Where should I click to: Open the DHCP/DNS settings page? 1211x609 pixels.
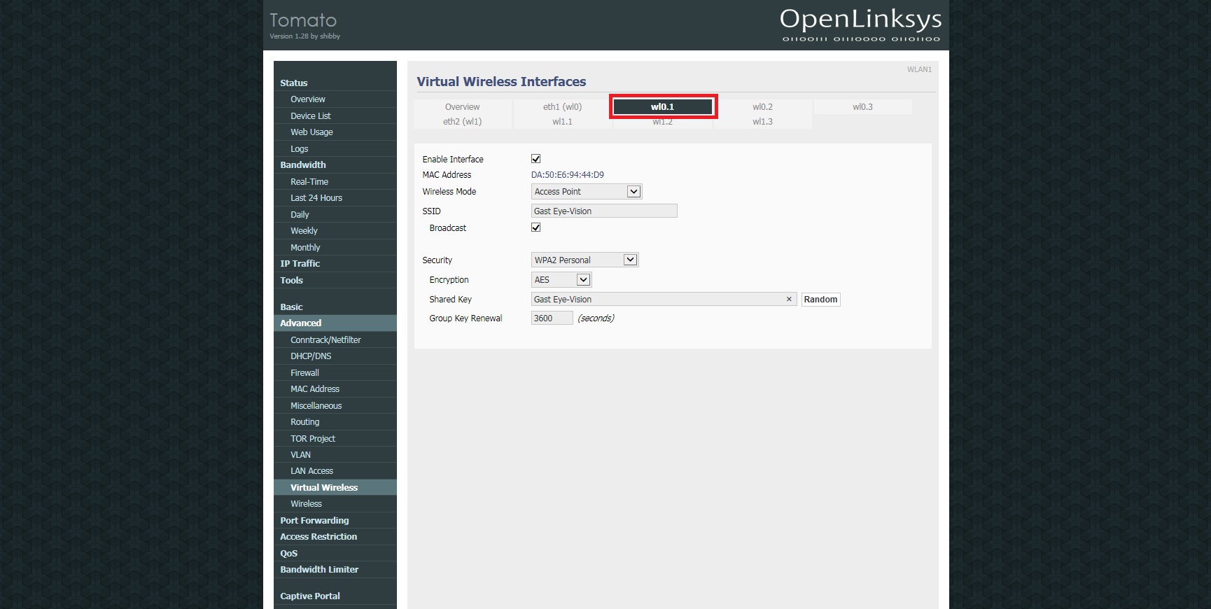coord(311,356)
